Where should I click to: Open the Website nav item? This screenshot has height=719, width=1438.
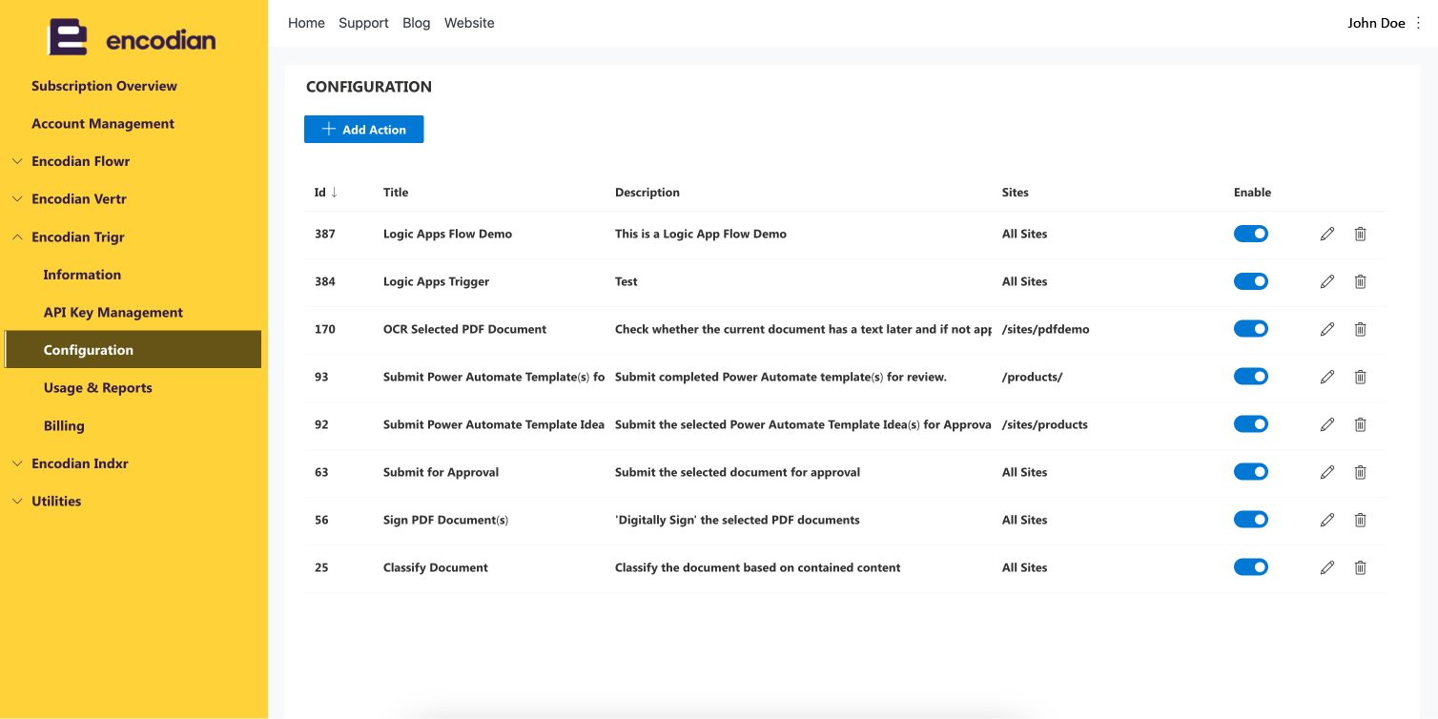click(469, 23)
